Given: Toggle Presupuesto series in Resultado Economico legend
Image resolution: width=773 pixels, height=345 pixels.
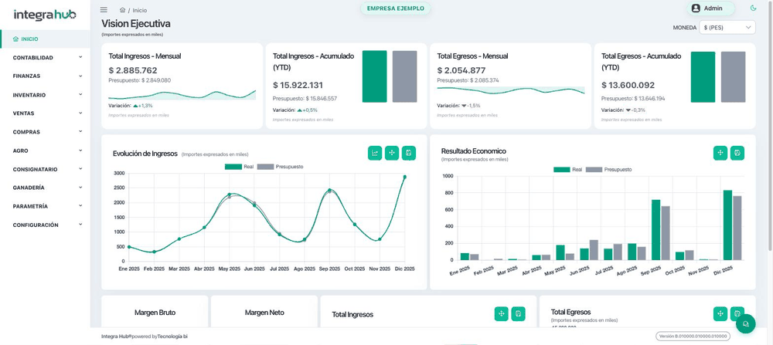Looking at the screenshot, I should pyautogui.click(x=609, y=169).
